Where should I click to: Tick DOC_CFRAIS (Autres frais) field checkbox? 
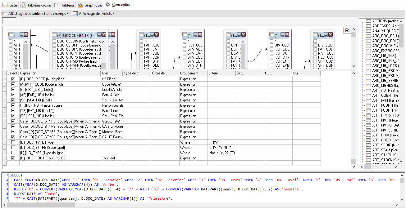point(54,61)
